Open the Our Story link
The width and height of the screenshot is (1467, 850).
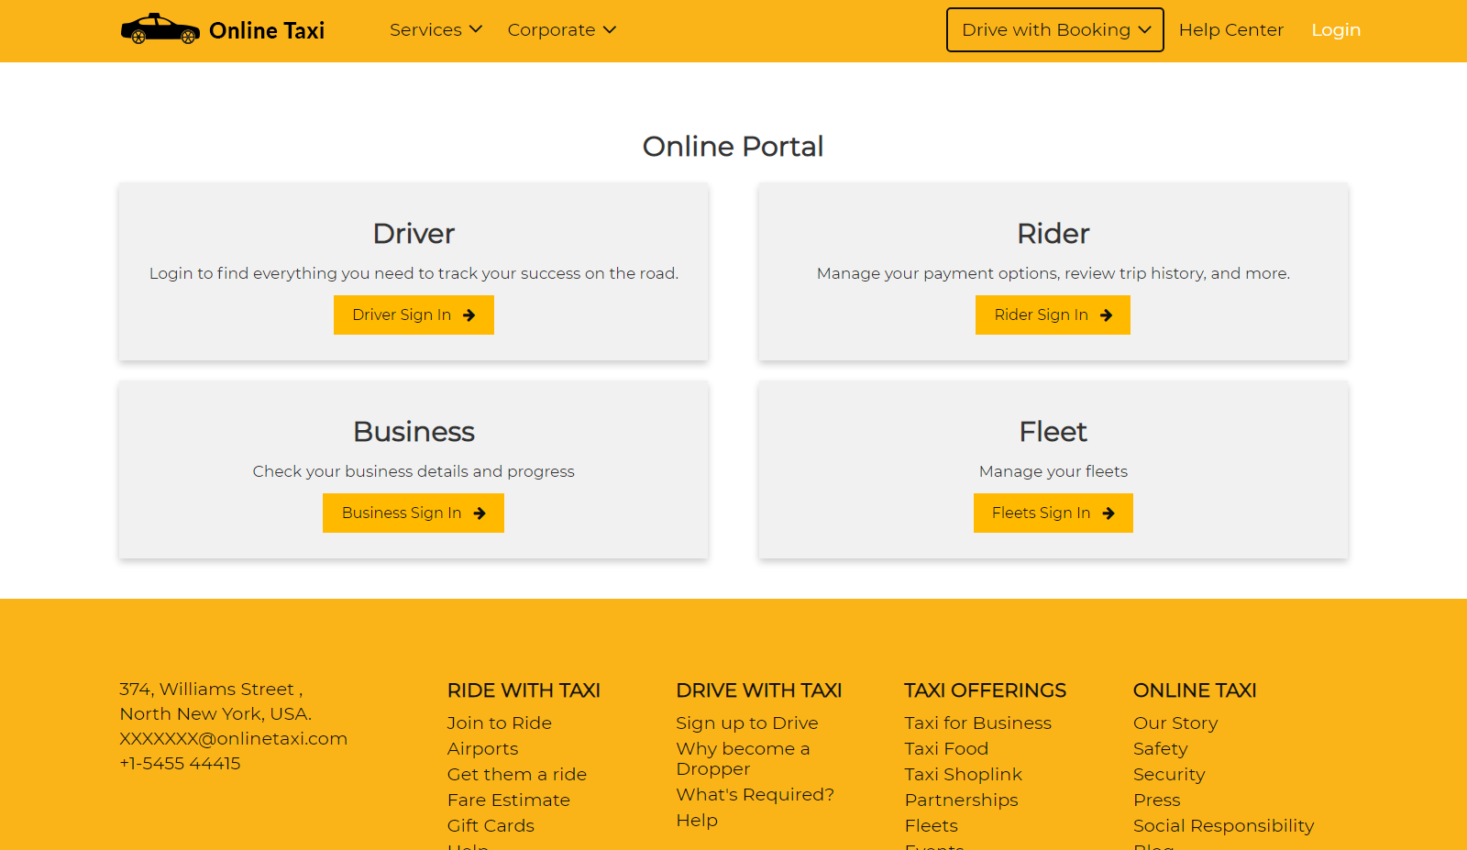[x=1175, y=723]
